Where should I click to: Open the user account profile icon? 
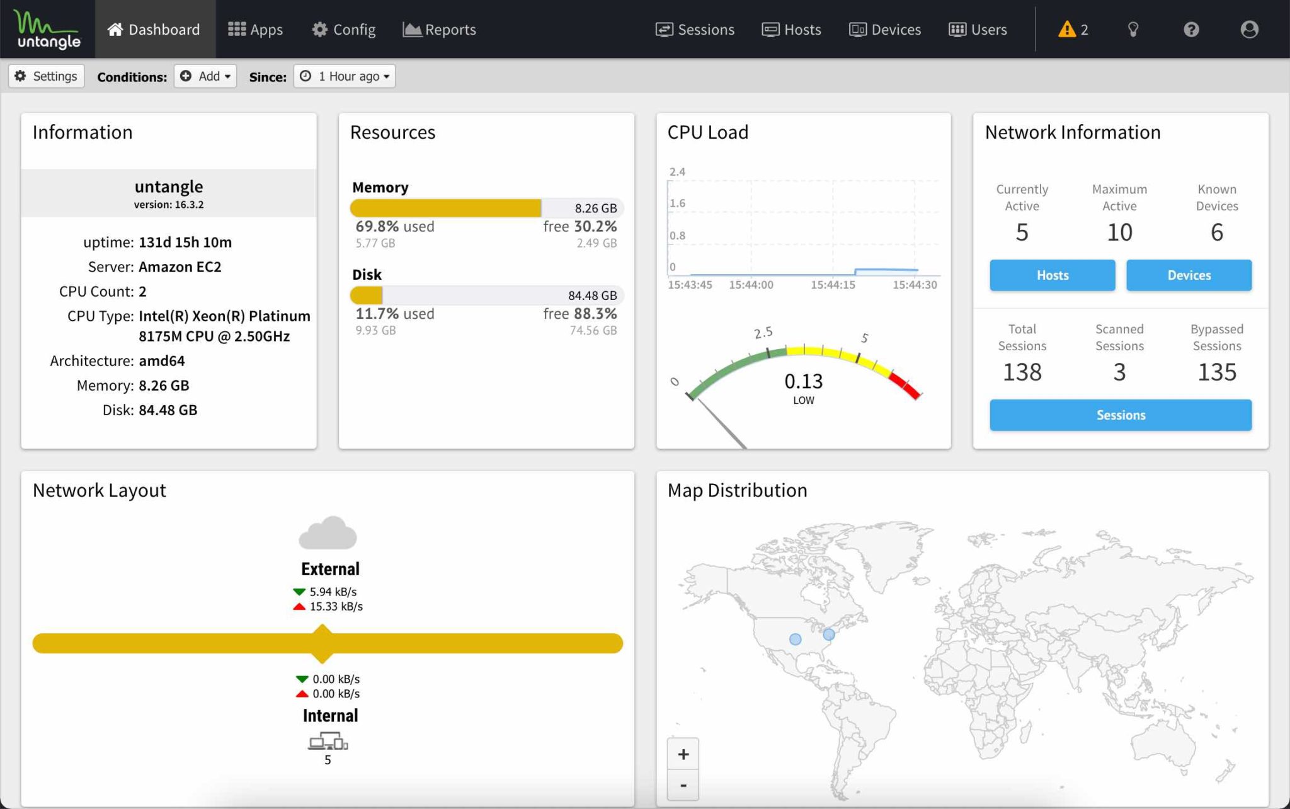coord(1249,29)
